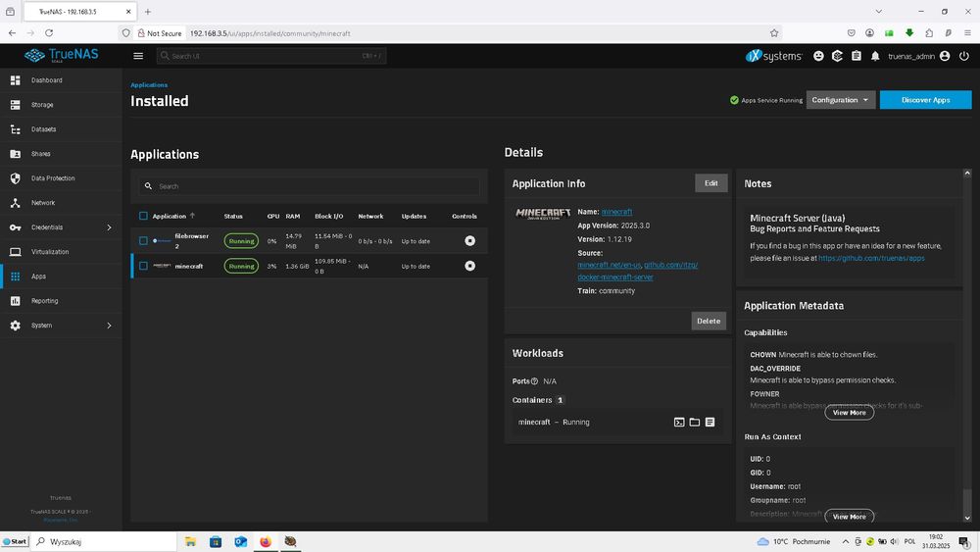Reload the browser page

[49, 33]
